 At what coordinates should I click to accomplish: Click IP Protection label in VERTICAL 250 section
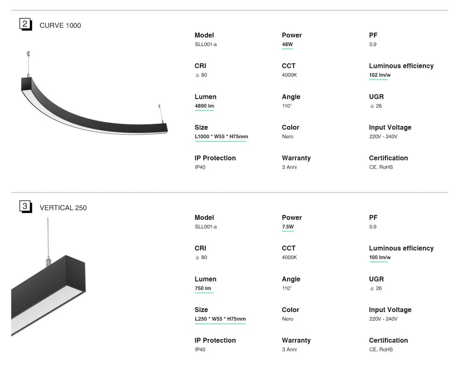pos(215,340)
